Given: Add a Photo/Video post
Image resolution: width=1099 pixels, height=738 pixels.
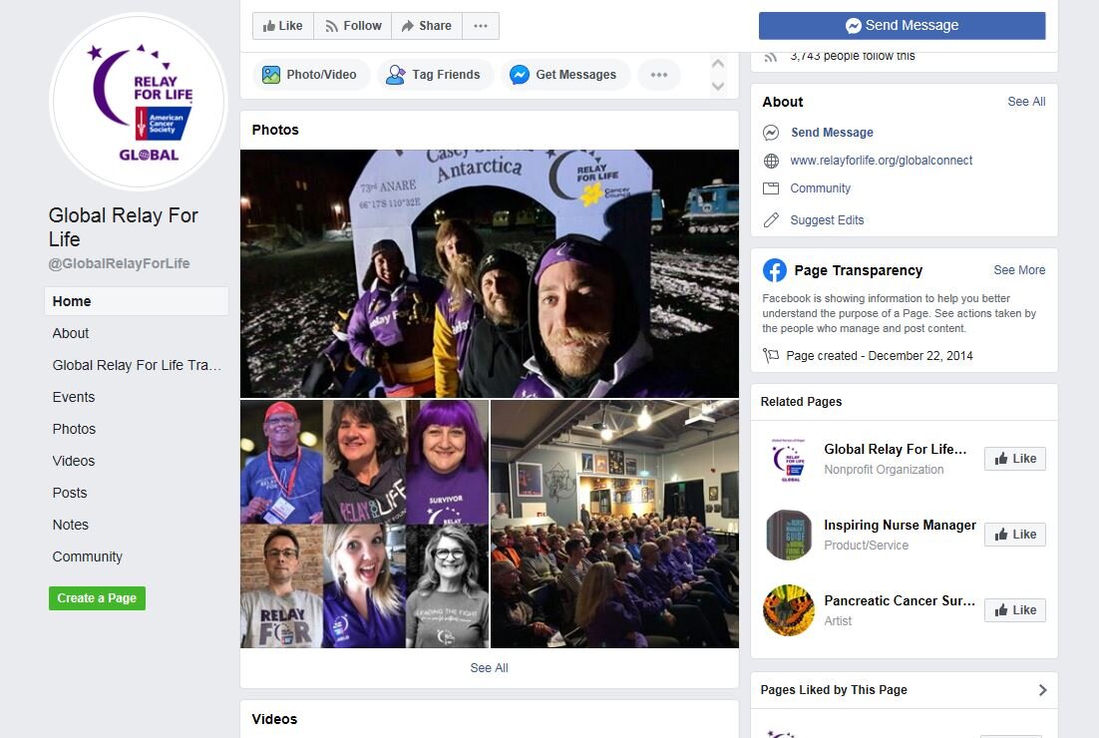Looking at the screenshot, I should coord(309,75).
